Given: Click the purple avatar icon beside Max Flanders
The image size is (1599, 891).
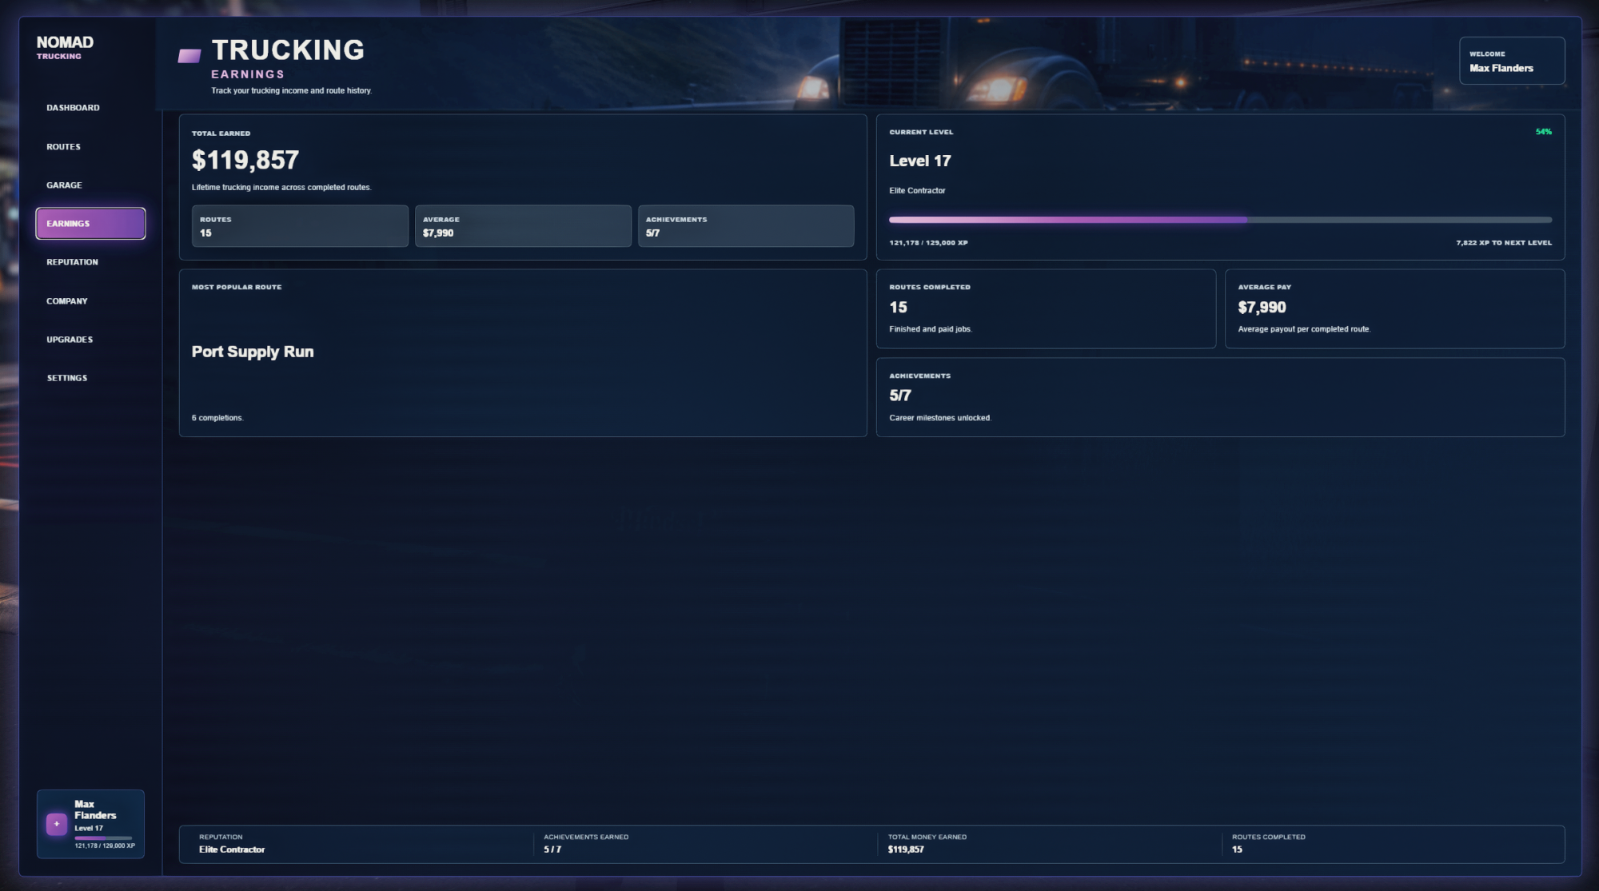Looking at the screenshot, I should tap(57, 824).
